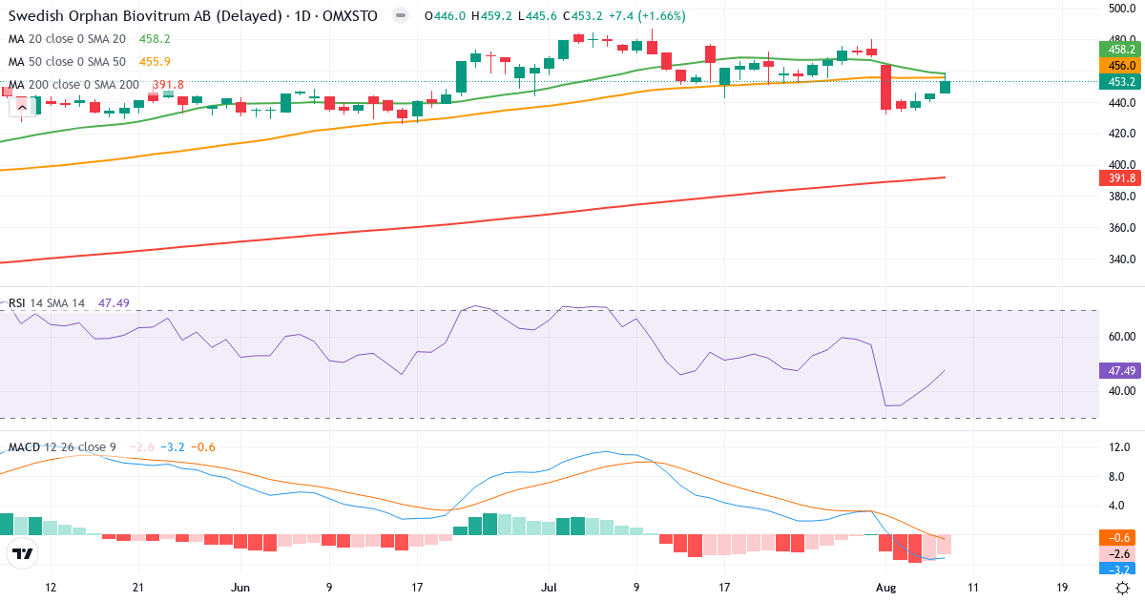Click the RSI legend value '47.49'
The height and width of the screenshot is (601, 1145).
[114, 303]
